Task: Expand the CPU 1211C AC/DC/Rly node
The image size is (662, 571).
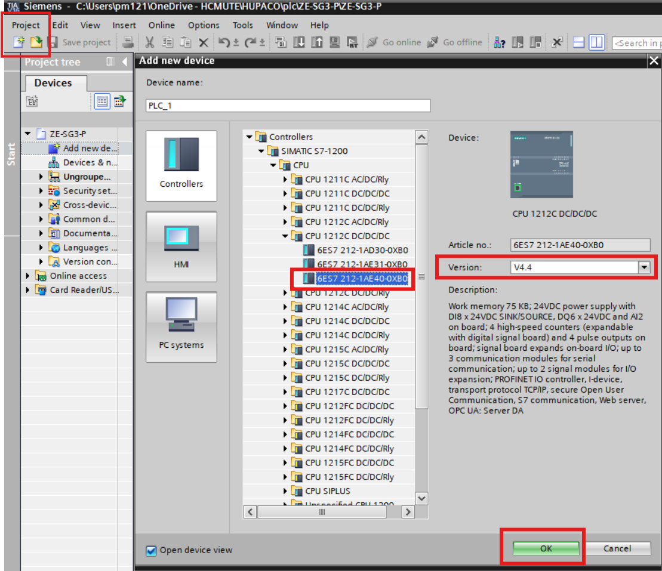Action: pyautogui.click(x=285, y=180)
